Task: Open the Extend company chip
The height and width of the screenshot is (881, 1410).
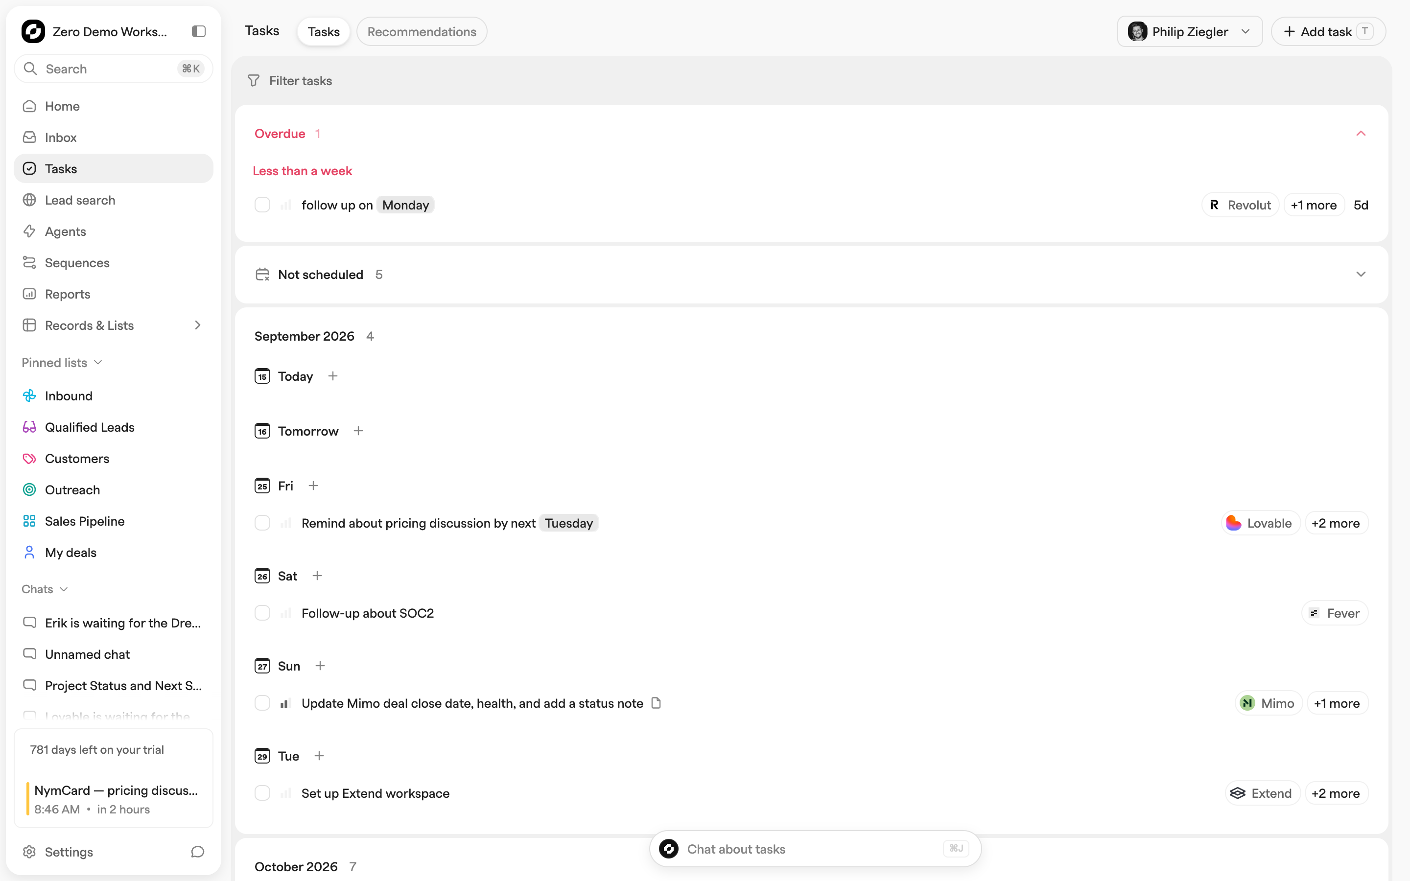Action: click(1262, 793)
